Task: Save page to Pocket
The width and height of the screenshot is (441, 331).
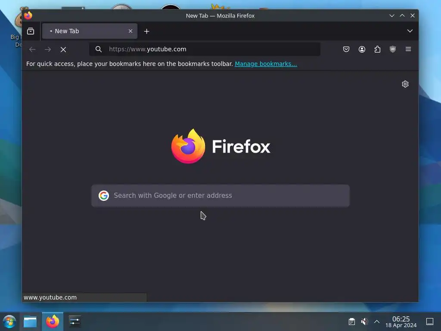Action: tap(346, 49)
